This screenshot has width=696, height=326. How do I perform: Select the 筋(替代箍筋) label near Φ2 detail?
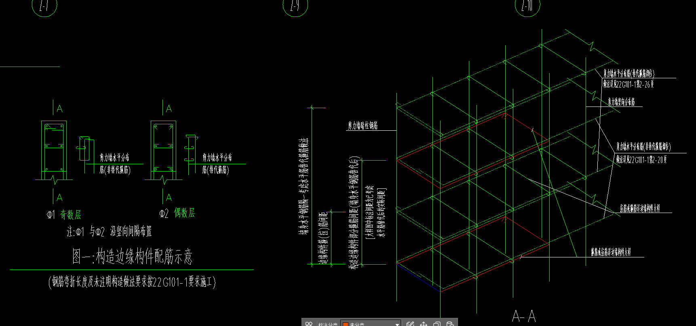click(216, 170)
